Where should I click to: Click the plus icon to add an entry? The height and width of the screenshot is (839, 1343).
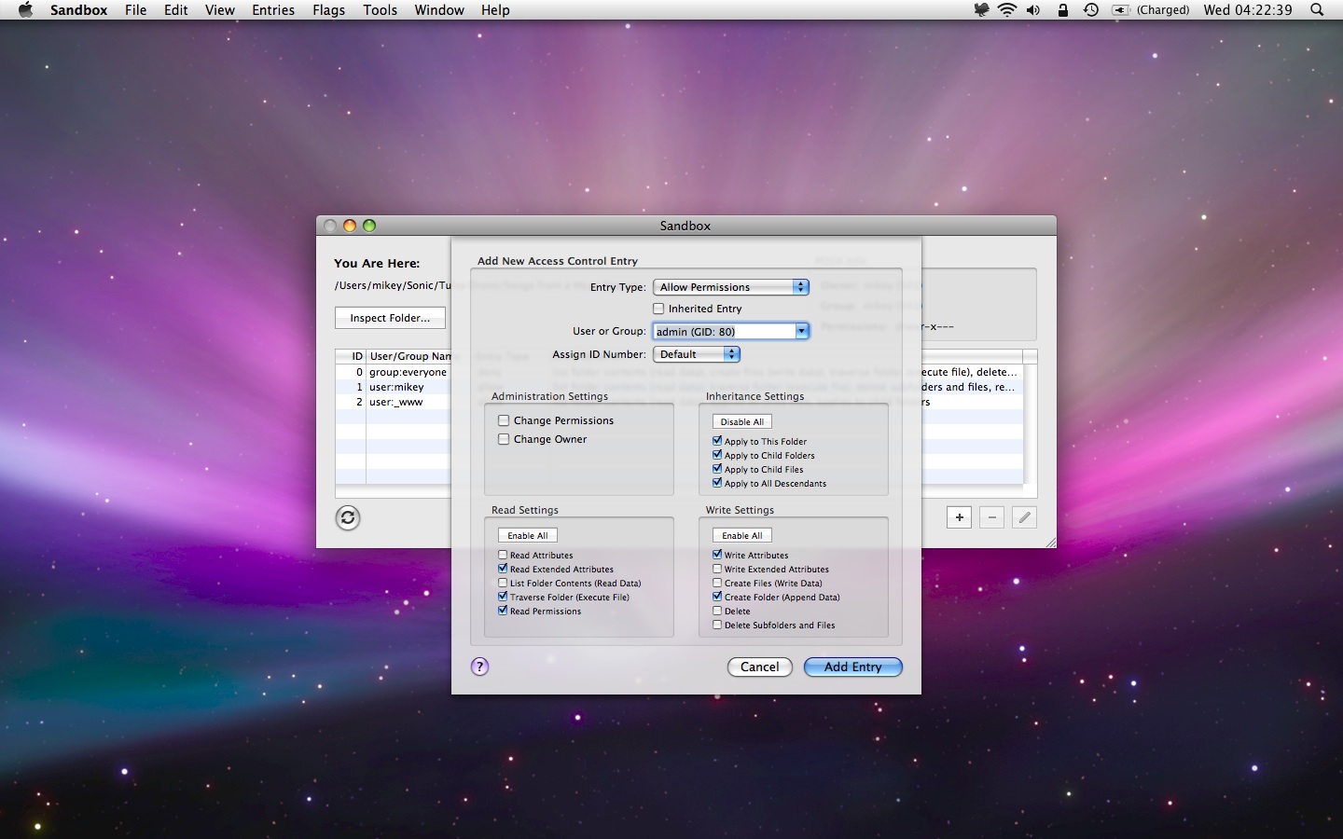(x=959, y=517)
